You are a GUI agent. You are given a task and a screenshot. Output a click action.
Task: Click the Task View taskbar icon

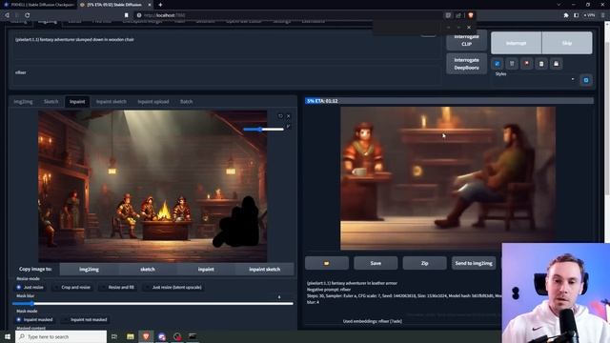pos(114,336)
